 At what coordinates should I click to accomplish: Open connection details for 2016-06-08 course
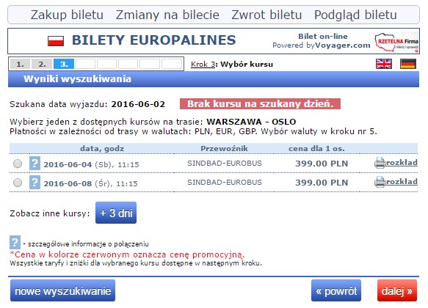coord(35,183)
